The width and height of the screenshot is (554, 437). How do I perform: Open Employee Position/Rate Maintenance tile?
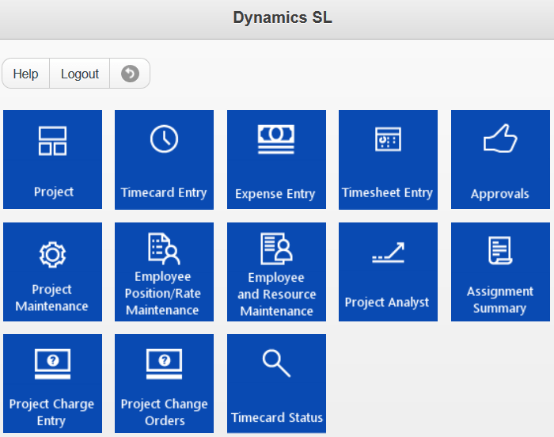click(165, 272)
